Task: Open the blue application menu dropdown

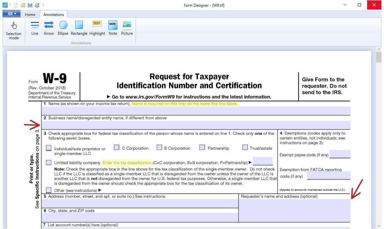Action: tap(11, 14)
